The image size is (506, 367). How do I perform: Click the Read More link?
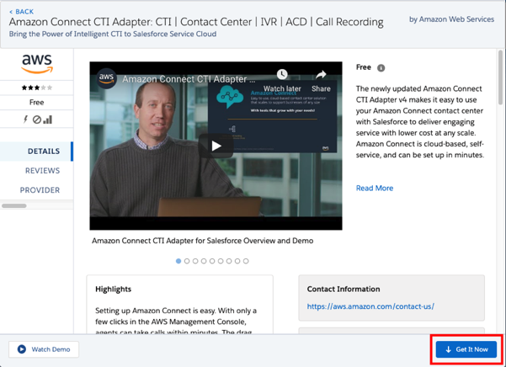(375, 188)
